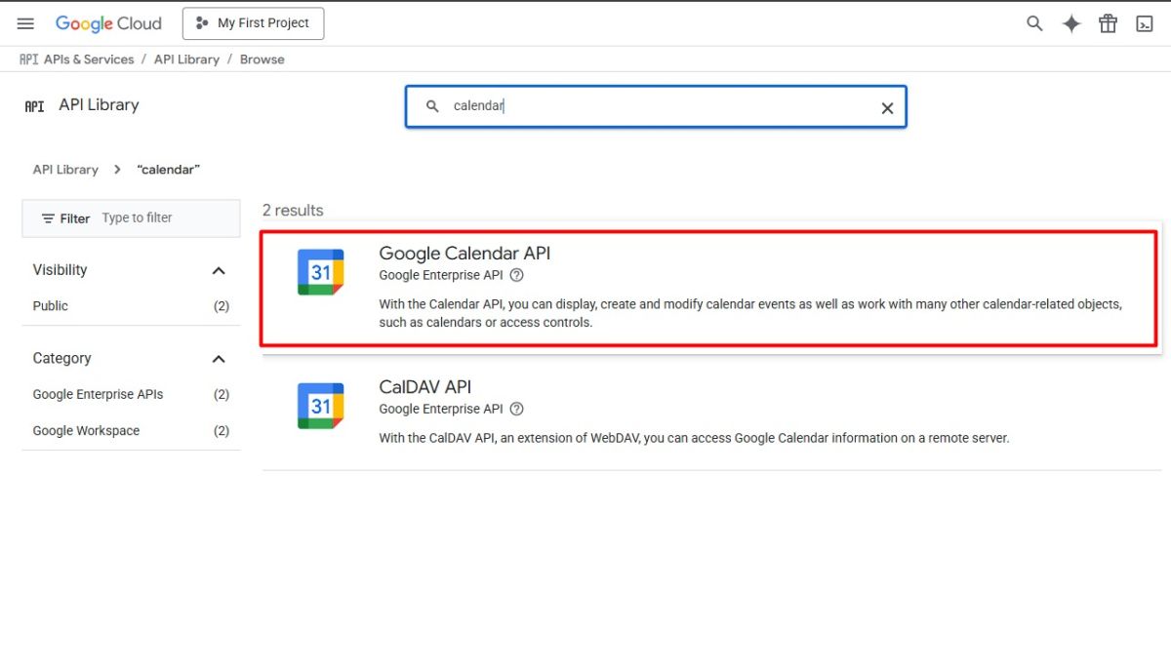Open the Gemini assistant icon
Viewport: 1171px width, 670px height.
coord(1070,22)
